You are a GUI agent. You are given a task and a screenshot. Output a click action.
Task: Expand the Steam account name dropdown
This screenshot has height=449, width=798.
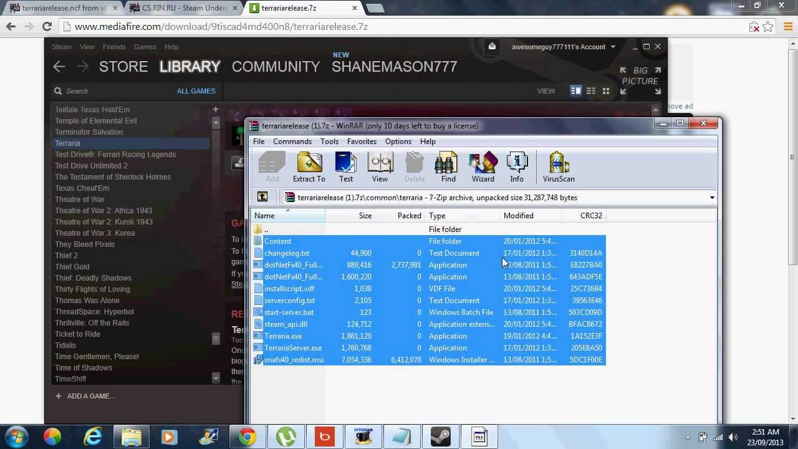(x=613, y=47)
